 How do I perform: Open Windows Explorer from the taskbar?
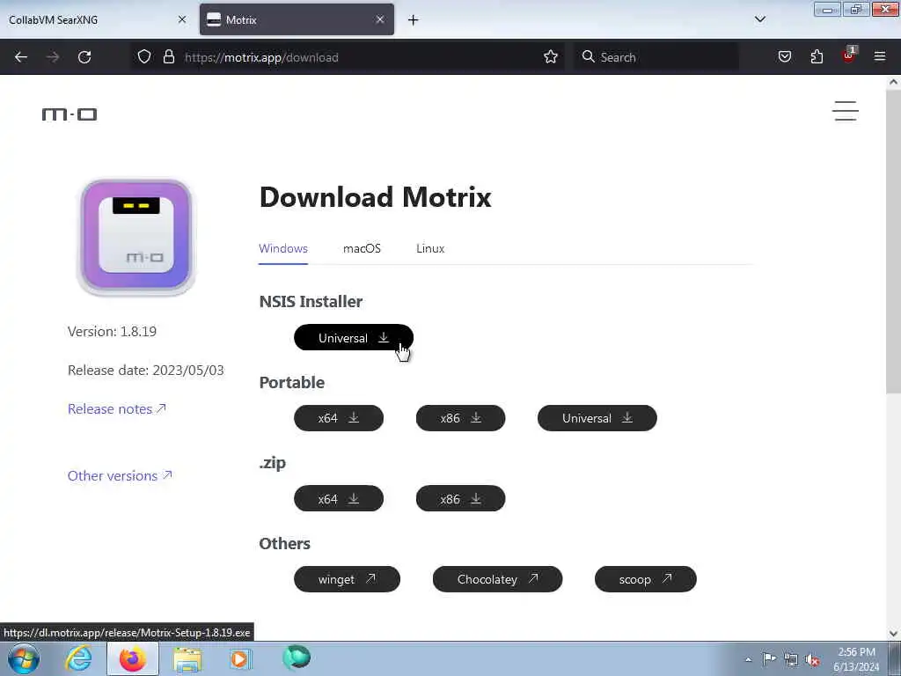(x=187, y=659)
